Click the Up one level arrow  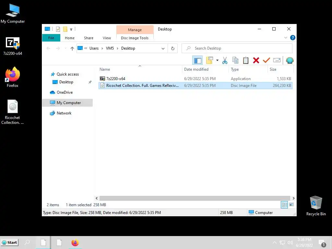click(72, 49)
